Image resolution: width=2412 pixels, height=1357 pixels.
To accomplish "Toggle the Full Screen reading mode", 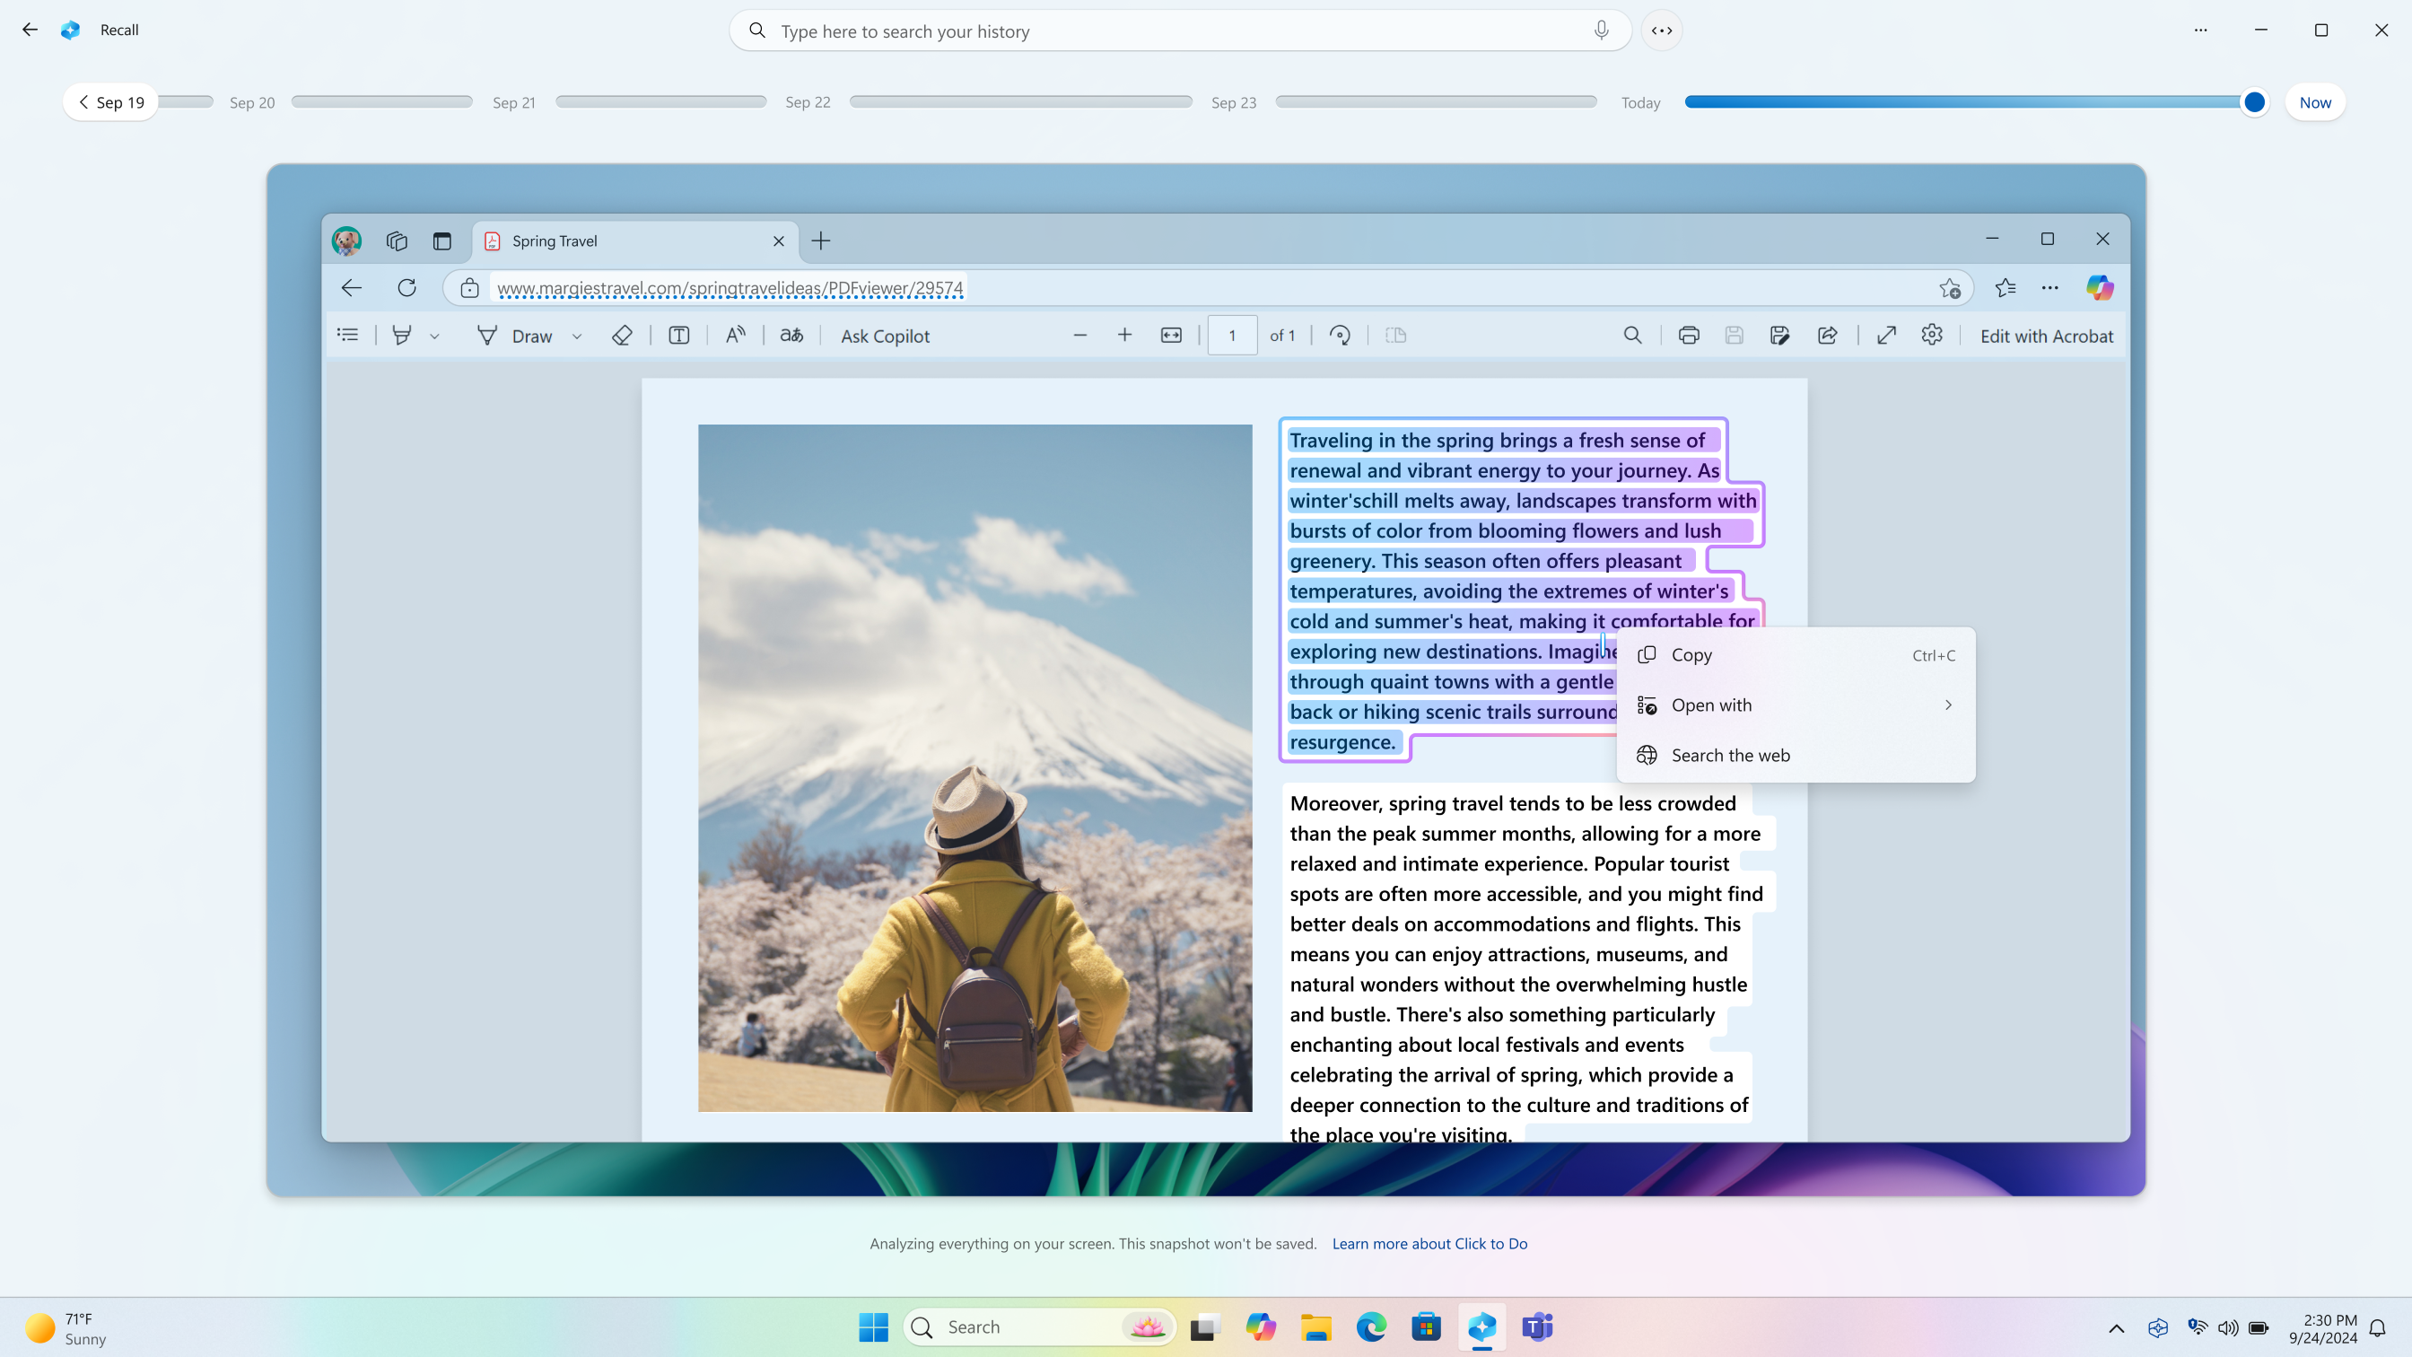I will pos(1885,335).
